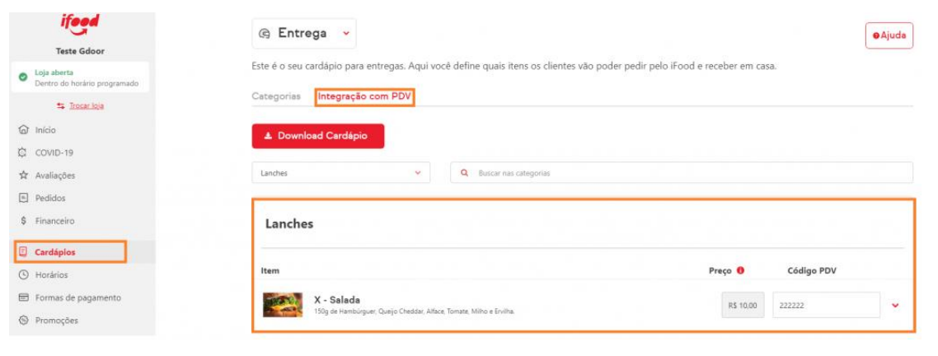This screenshot has width=938, height=356.
Task: Open Horários in the sidebar
Action: [x=51, y=275]
